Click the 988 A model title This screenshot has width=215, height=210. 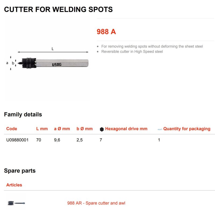tap(106, 32)
